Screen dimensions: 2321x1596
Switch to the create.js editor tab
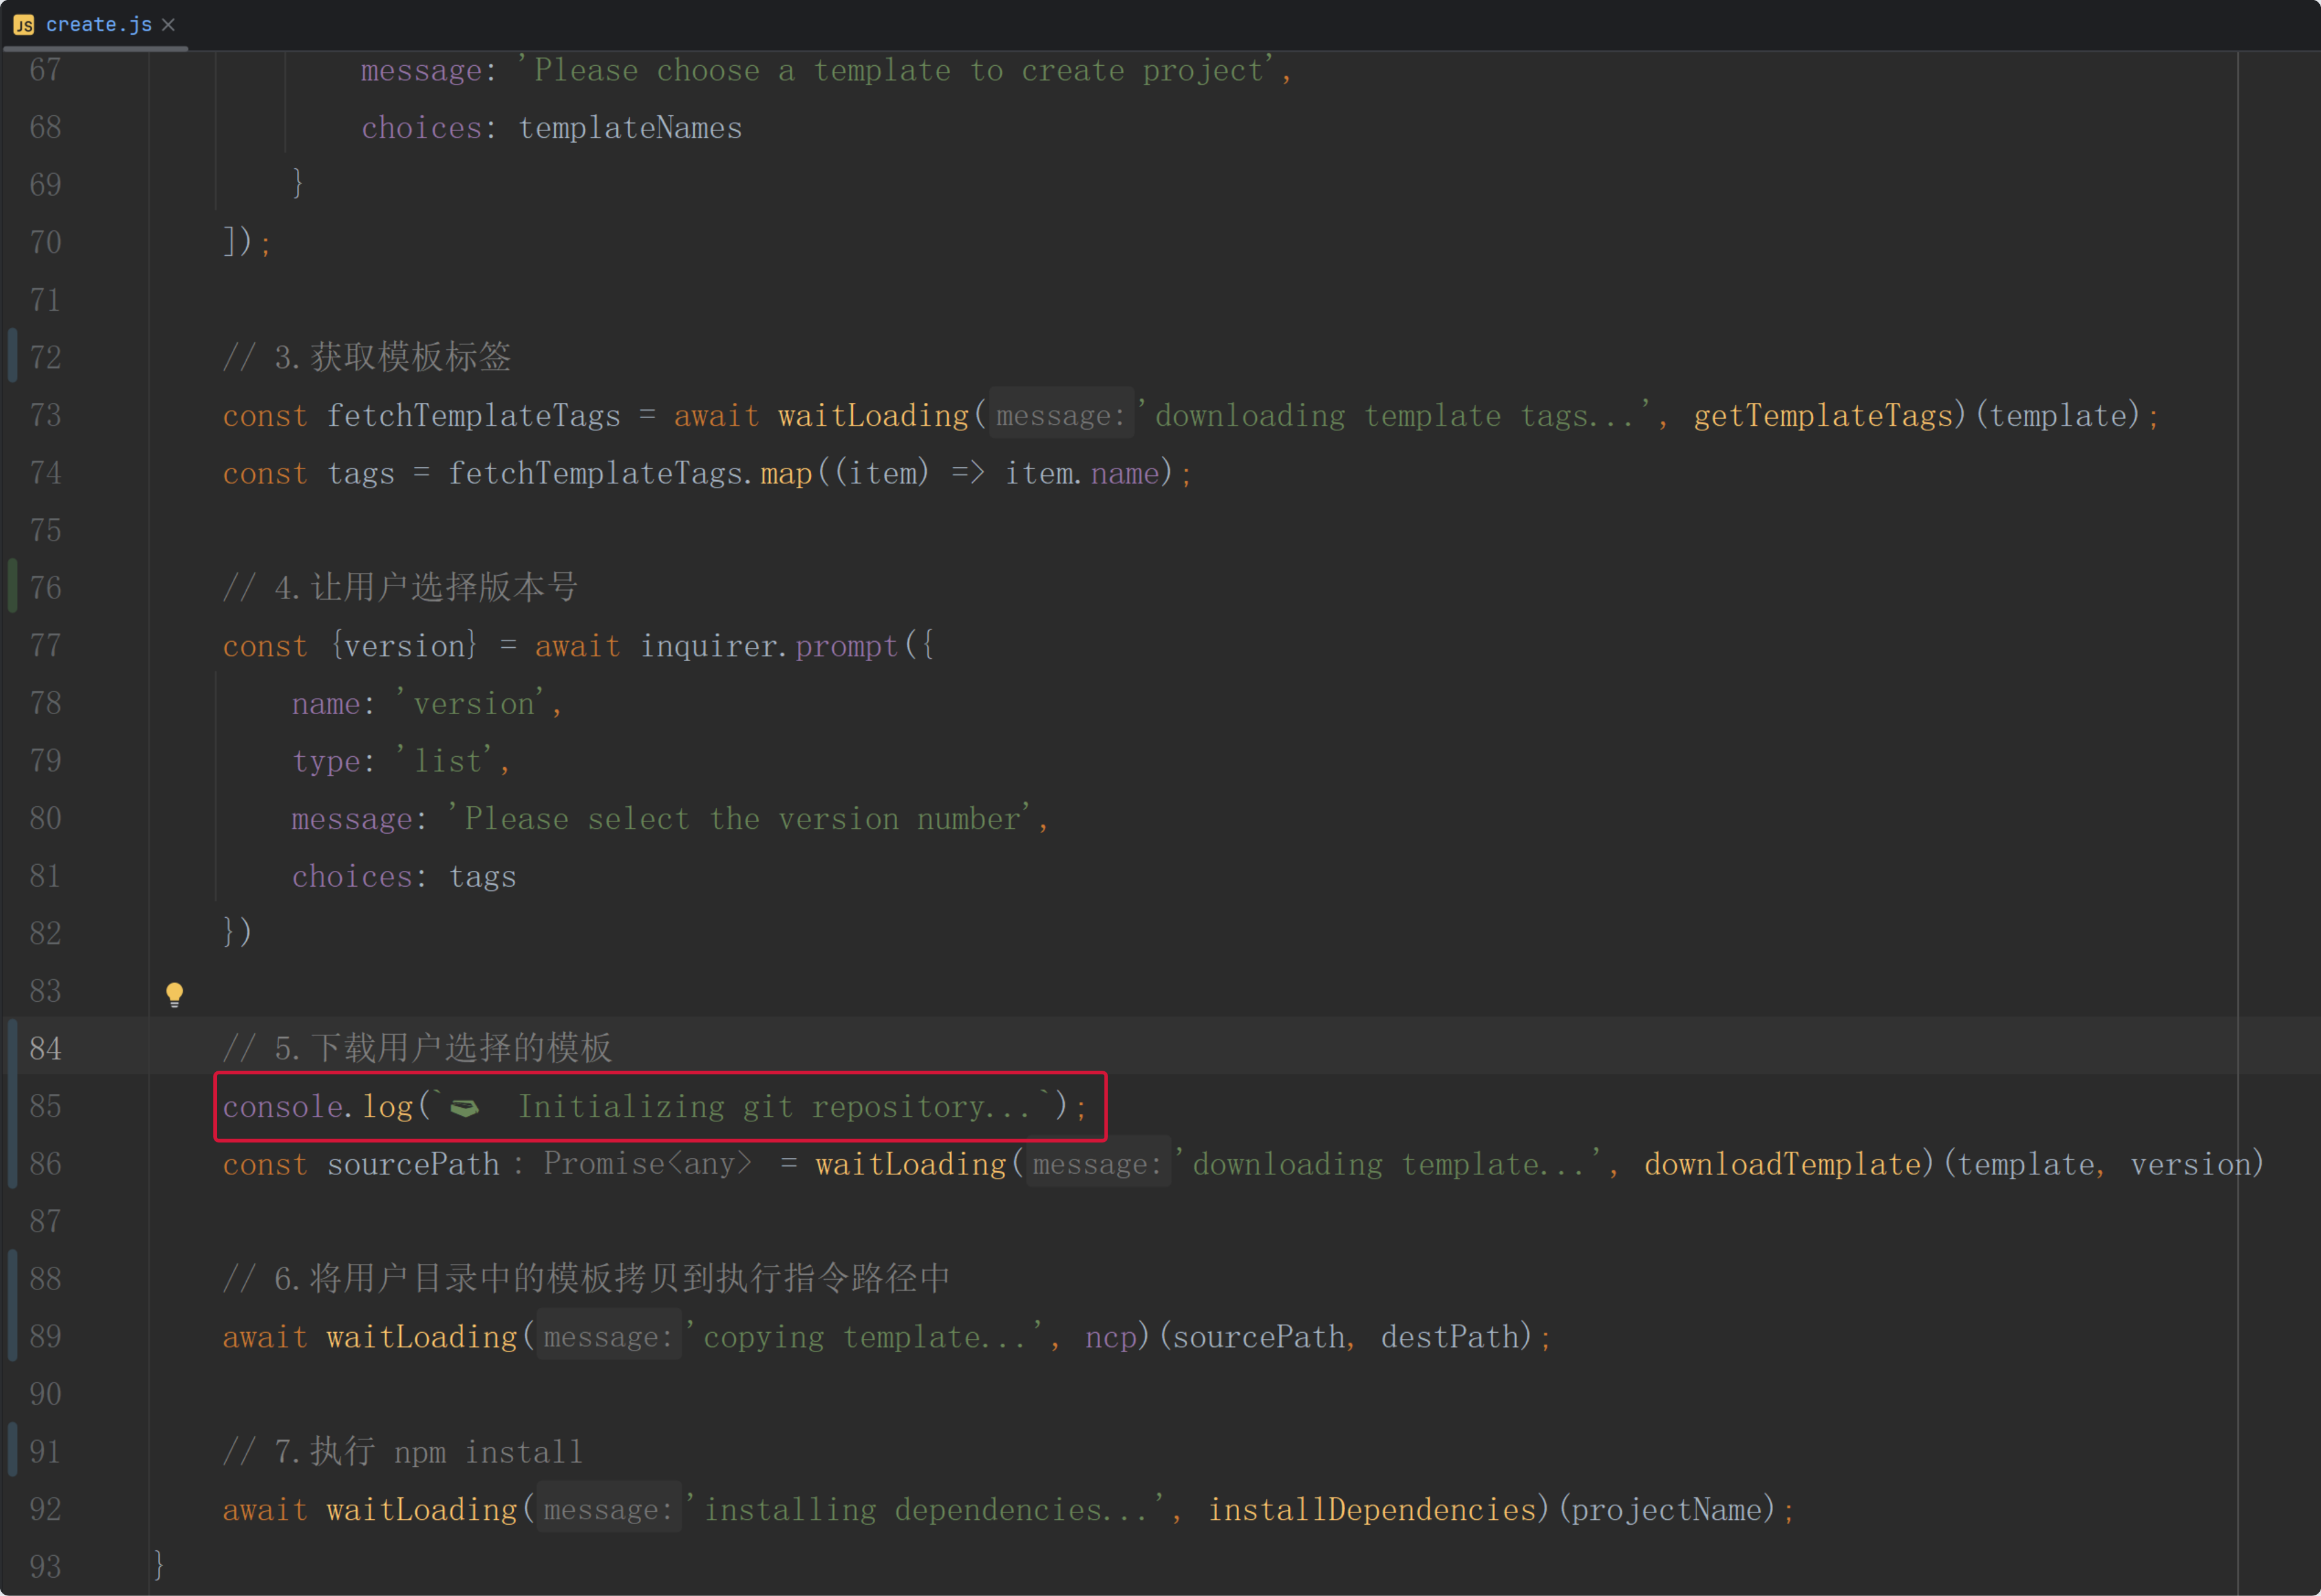coord(98,25)
